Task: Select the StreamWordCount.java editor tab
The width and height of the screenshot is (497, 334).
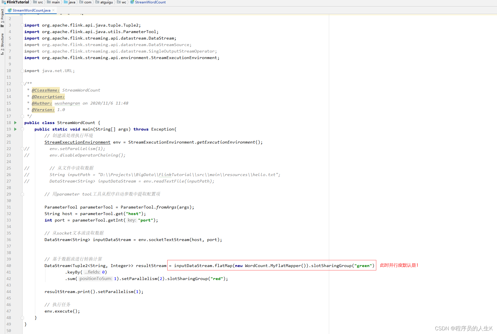Action: pos(31,10)
